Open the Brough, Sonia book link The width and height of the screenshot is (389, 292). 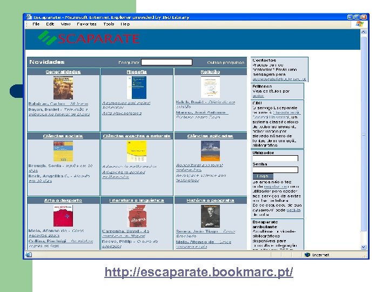click(61, 168)
